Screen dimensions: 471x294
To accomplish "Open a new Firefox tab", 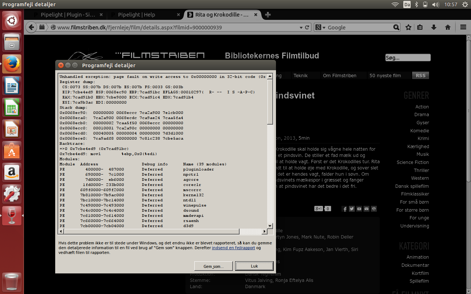I will pyautogui.click(x=268, y=15).
